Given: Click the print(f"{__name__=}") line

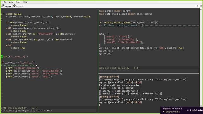Looking at the screenshot, I should coord(14,57).
